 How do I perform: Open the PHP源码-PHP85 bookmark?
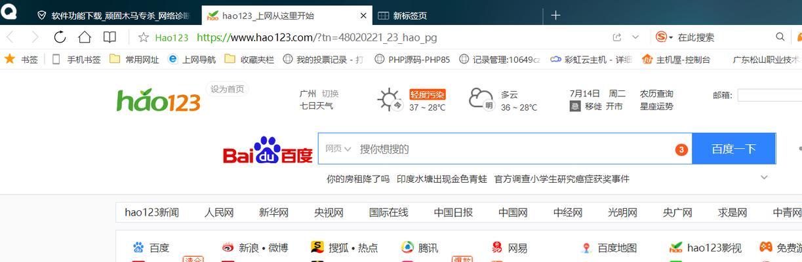click(412, 59)
